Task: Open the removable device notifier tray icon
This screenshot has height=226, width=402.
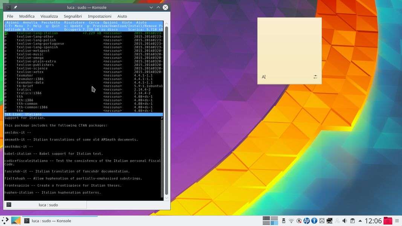Action: pos(283,221)
